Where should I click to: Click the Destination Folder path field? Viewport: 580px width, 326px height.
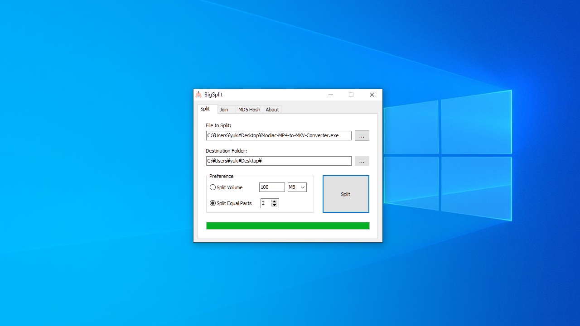coord(279,161)
